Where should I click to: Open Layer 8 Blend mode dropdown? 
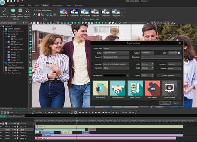coord(13,127)
